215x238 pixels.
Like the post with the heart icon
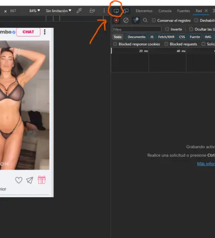(19, 180)
